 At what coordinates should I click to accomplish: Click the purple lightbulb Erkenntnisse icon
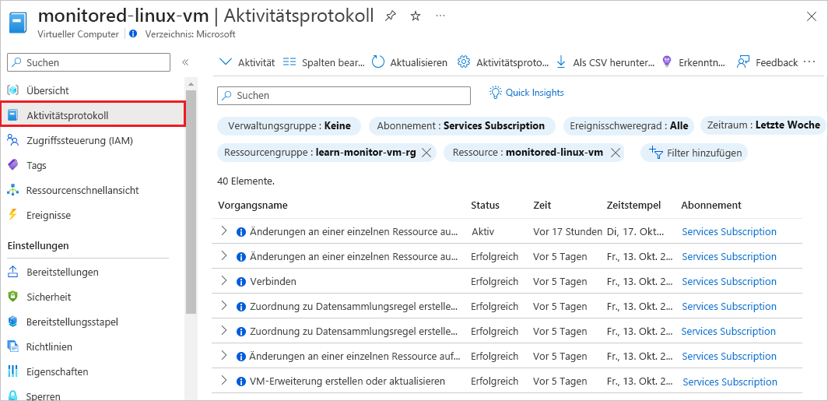point(667,62)
